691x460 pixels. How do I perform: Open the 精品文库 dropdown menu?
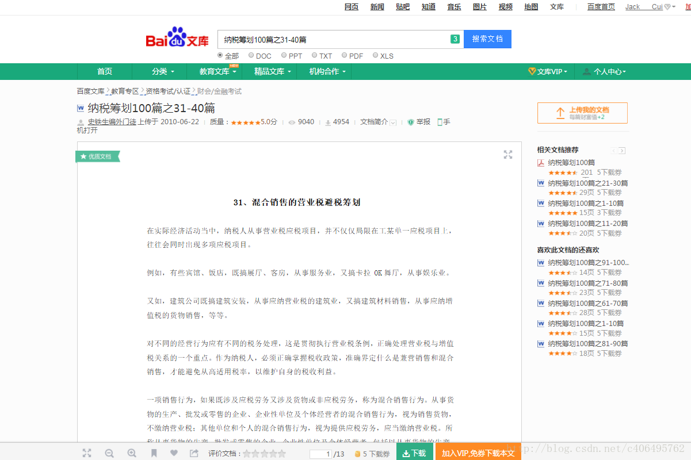[x=273, y=71]
